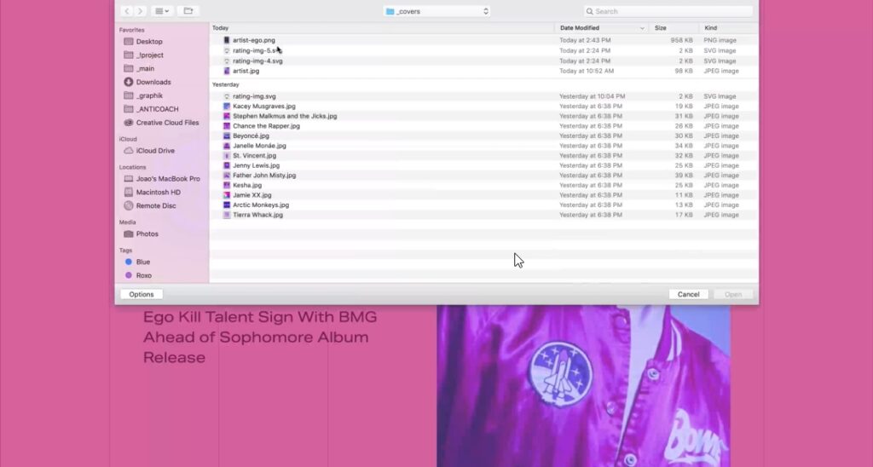Filter by the Blue tag
The image size is (873, 467).
(x=142, y=262)
